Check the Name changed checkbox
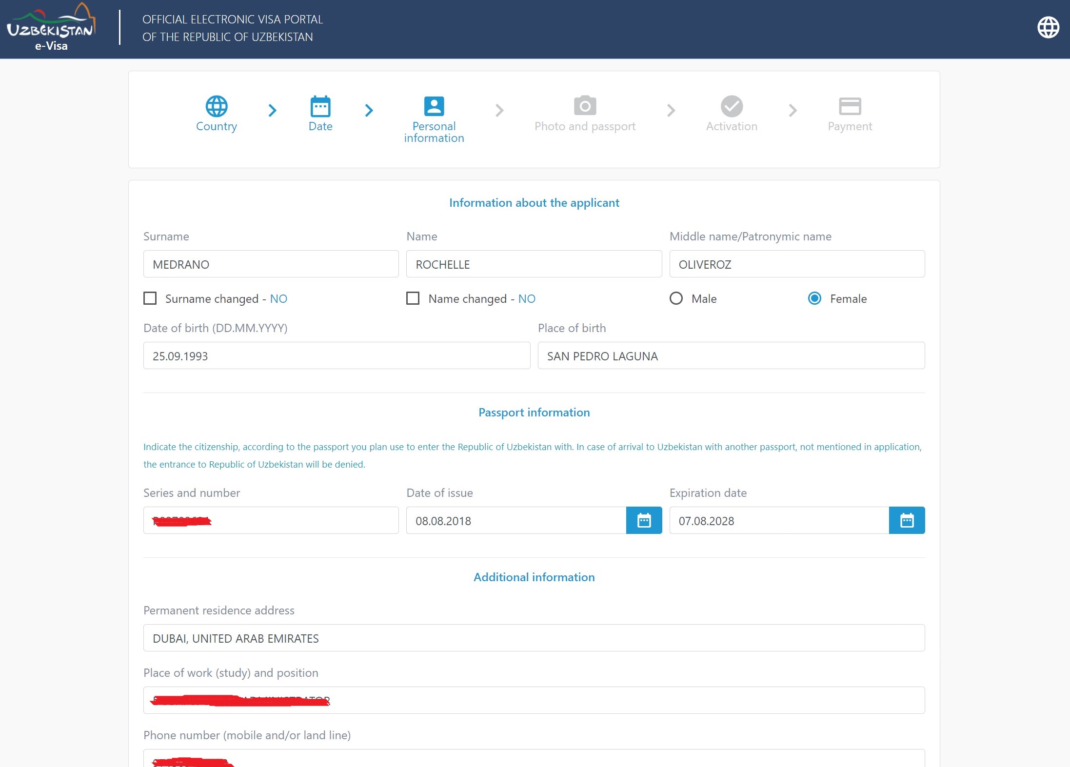1070x767 pixels. coord(413,298)
